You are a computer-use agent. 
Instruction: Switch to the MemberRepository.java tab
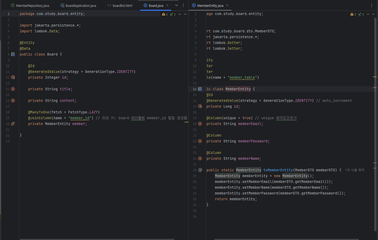(30, 6)
